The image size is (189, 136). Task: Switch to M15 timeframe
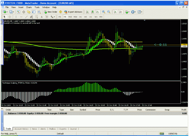point(70,17)
